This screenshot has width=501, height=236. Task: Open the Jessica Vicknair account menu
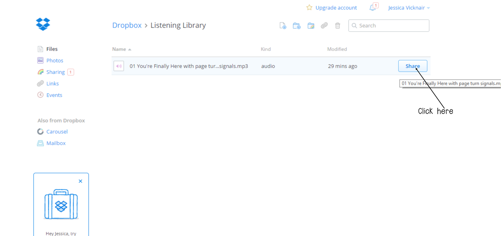click(x=409, y=8)
